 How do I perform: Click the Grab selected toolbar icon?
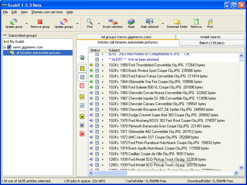click(149, 22)
